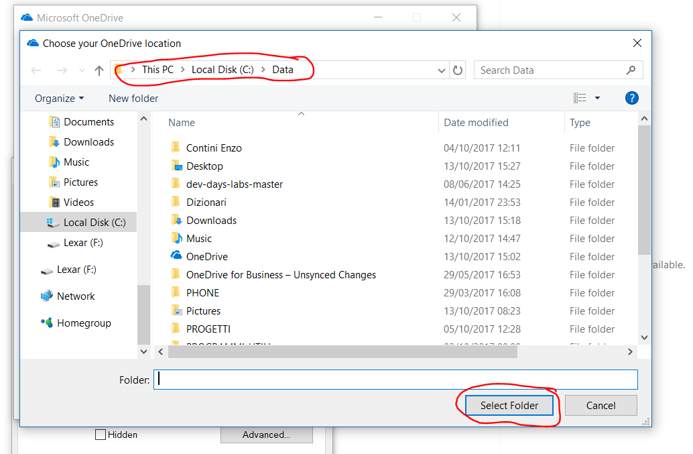Click the Refresh icon in address bar
The width and height of the screenshot is (693, 454).
click(458, 70)
